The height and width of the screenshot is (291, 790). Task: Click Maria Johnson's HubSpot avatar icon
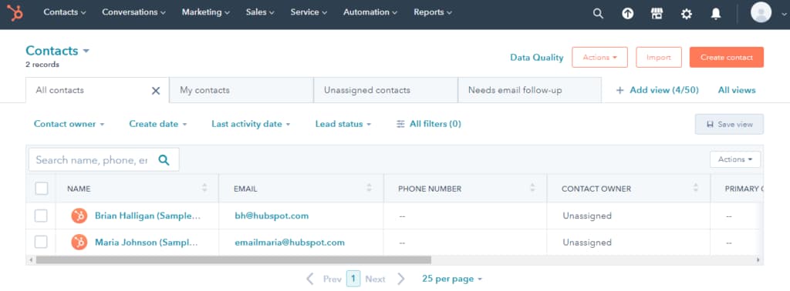79,242
